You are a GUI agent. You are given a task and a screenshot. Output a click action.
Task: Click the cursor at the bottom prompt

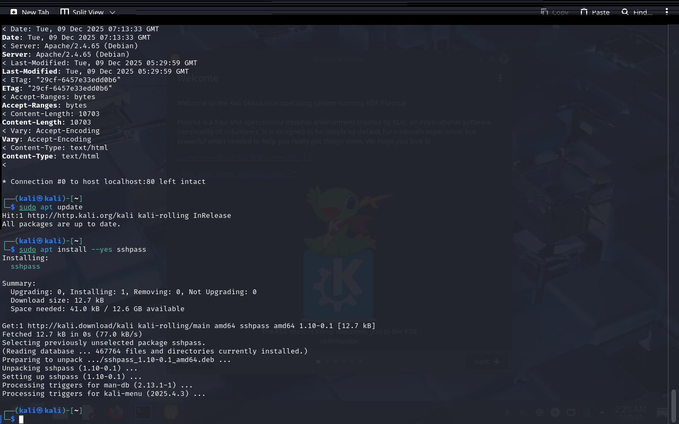click(x=21, y=419)
